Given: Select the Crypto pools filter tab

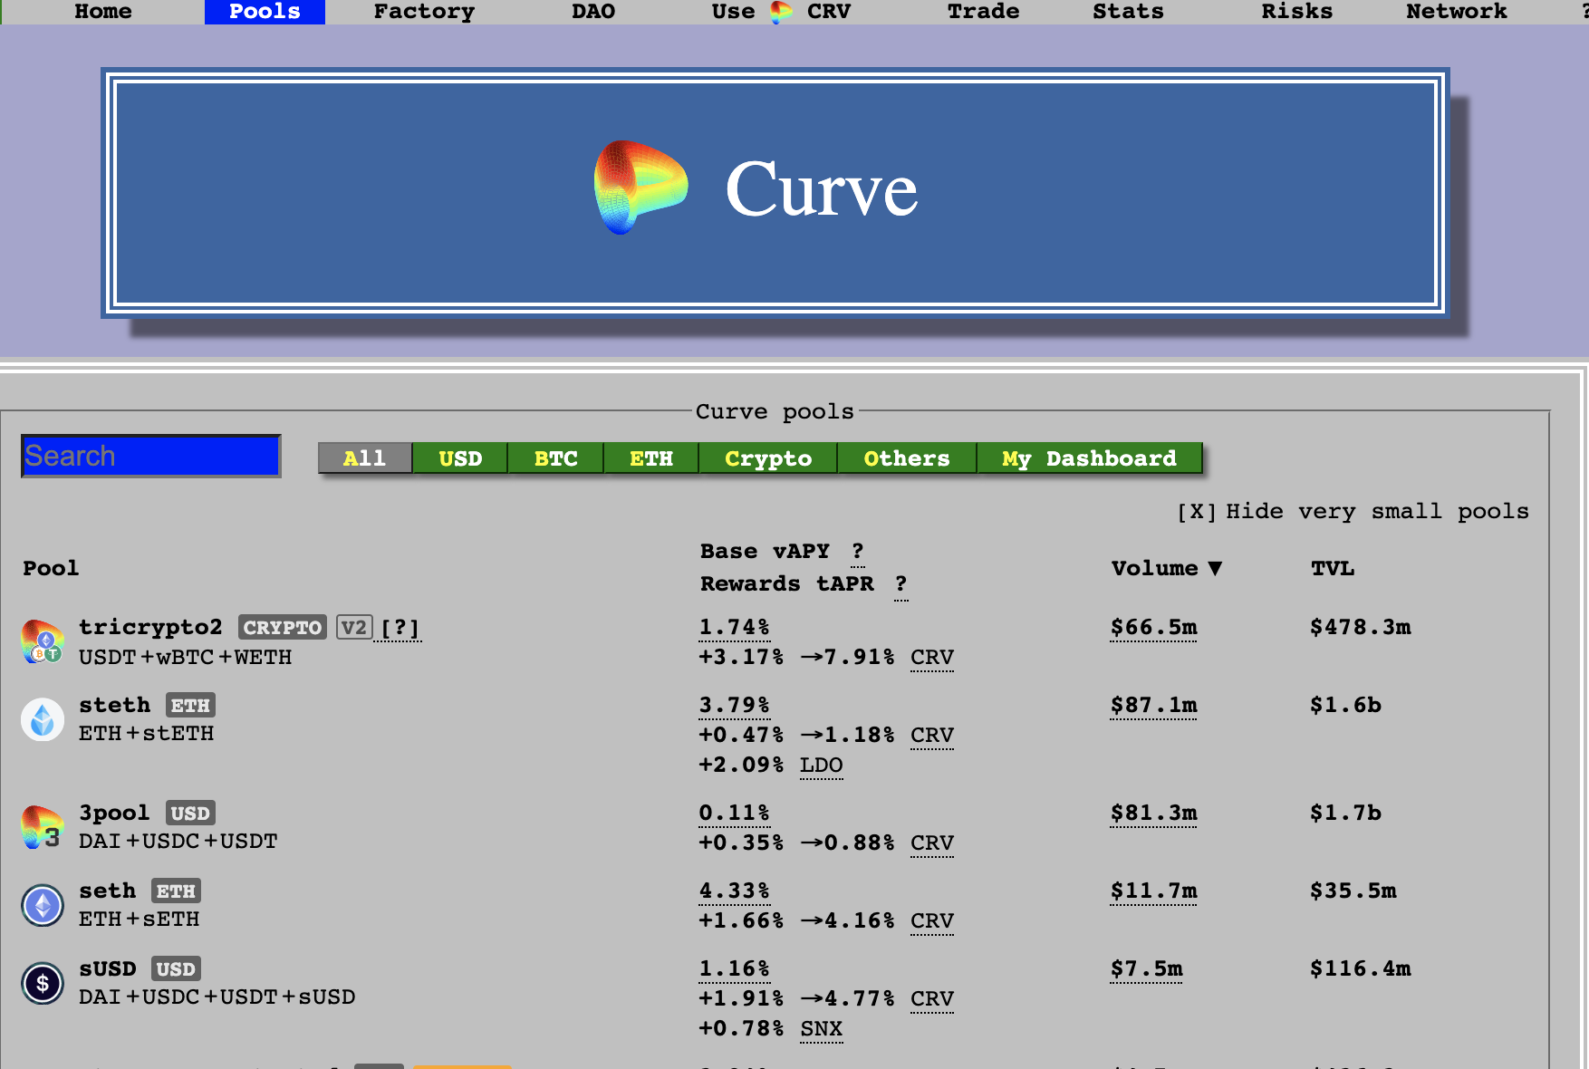Looking at the screenshot, I should coord(768,458).
